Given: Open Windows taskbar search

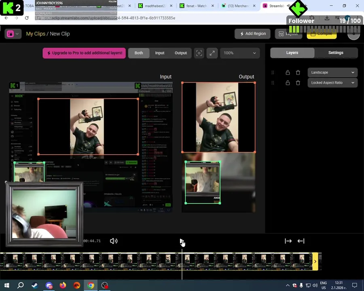Looking at the screenshot, I should tap(21, 285).
